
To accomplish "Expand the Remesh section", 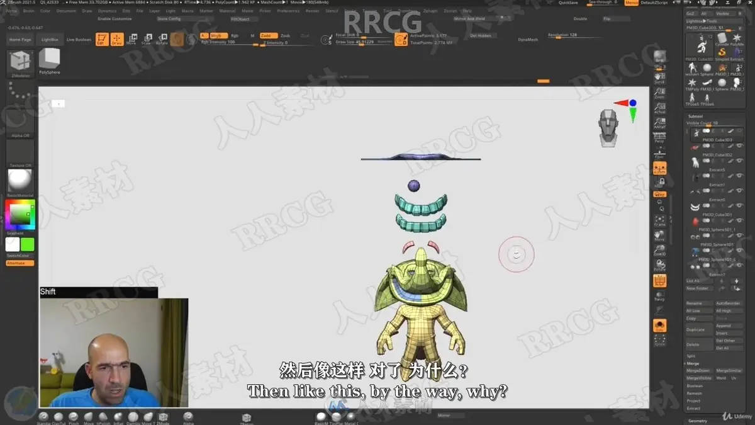I will [695, 394].
